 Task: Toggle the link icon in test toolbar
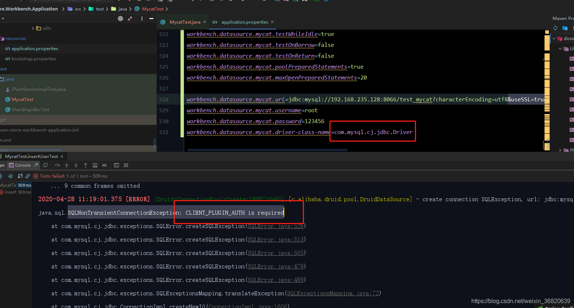(28, 176)
